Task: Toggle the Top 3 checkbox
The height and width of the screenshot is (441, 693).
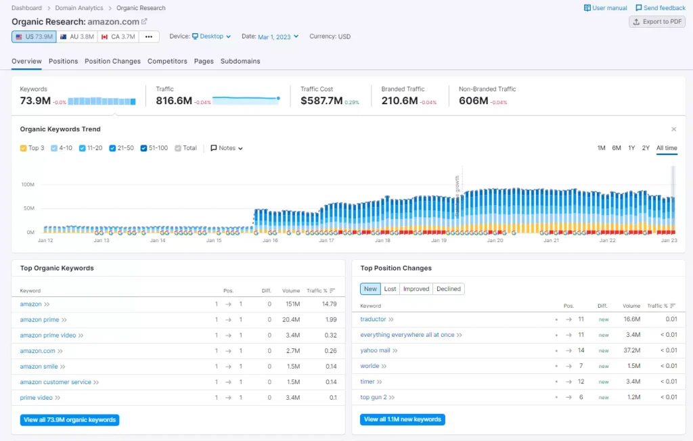Action: [x=24, y=148]
